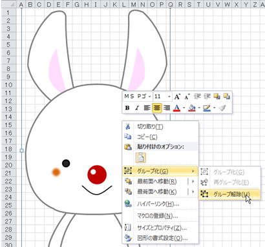
Task: Click the hyperlink globe icon
Action: point(128,204)
